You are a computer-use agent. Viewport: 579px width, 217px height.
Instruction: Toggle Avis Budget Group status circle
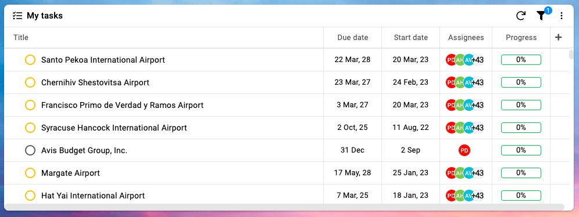[x=30, y=150]
